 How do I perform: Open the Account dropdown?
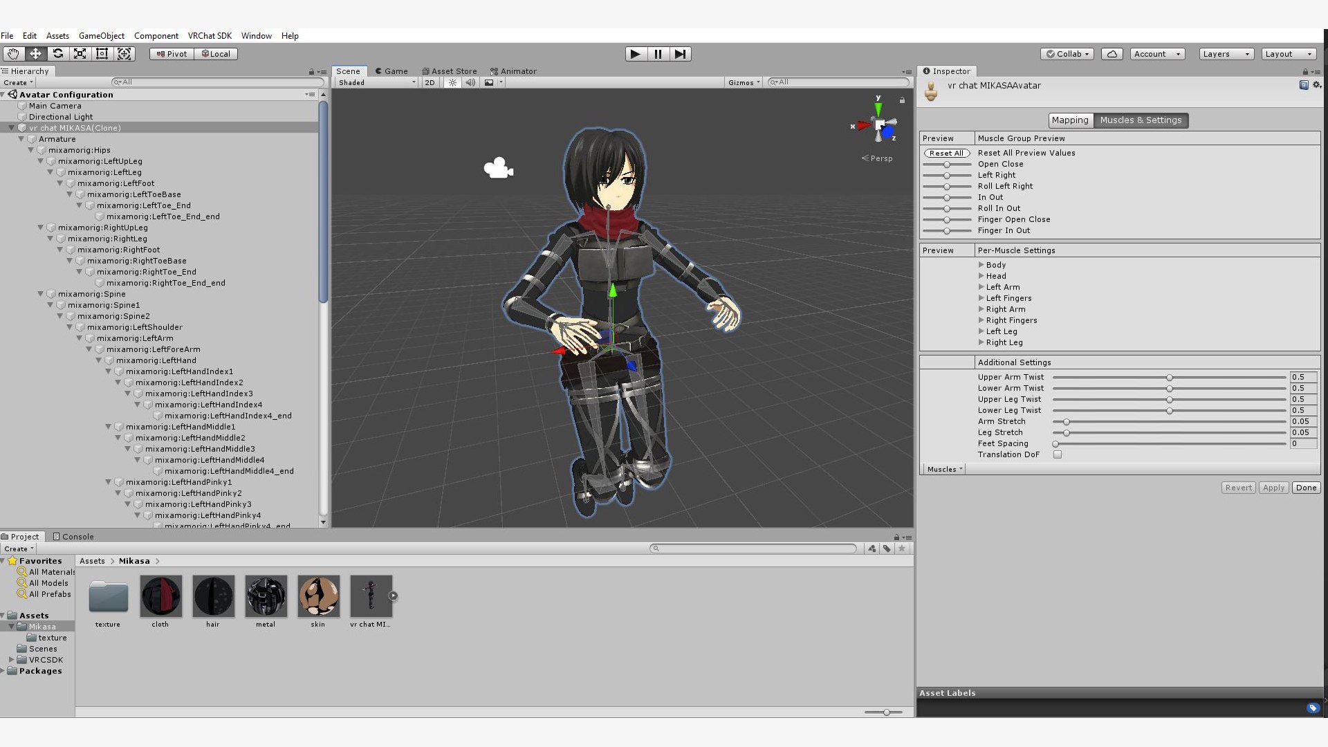(x=1158, y=54)
